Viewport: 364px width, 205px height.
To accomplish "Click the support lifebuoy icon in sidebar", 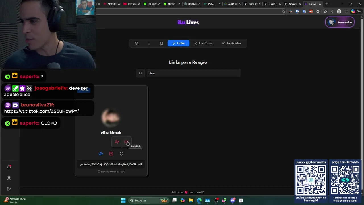I will point(9,178).
